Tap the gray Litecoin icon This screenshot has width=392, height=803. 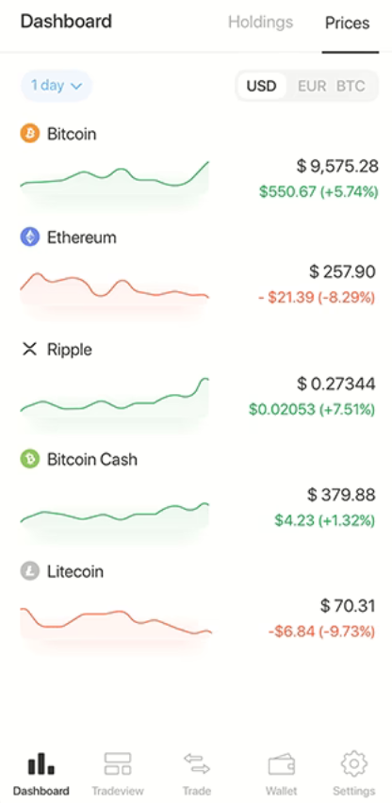[x=29, y=571]
